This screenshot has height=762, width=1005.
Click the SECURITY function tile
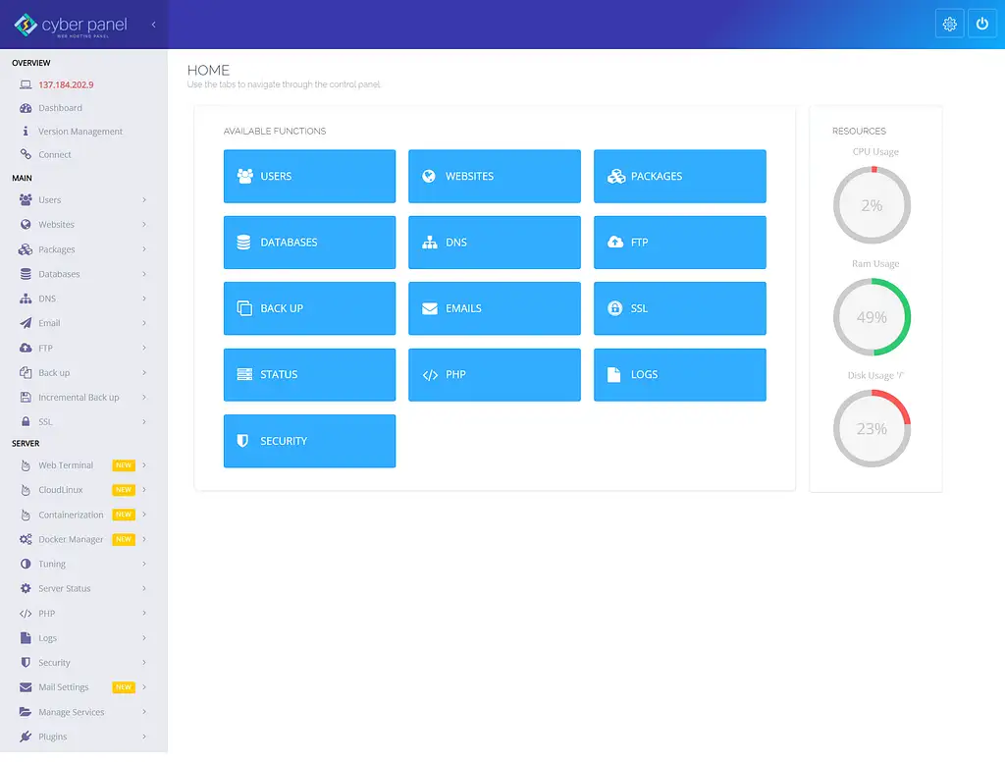pyautogui.click(x=309, y=441)
